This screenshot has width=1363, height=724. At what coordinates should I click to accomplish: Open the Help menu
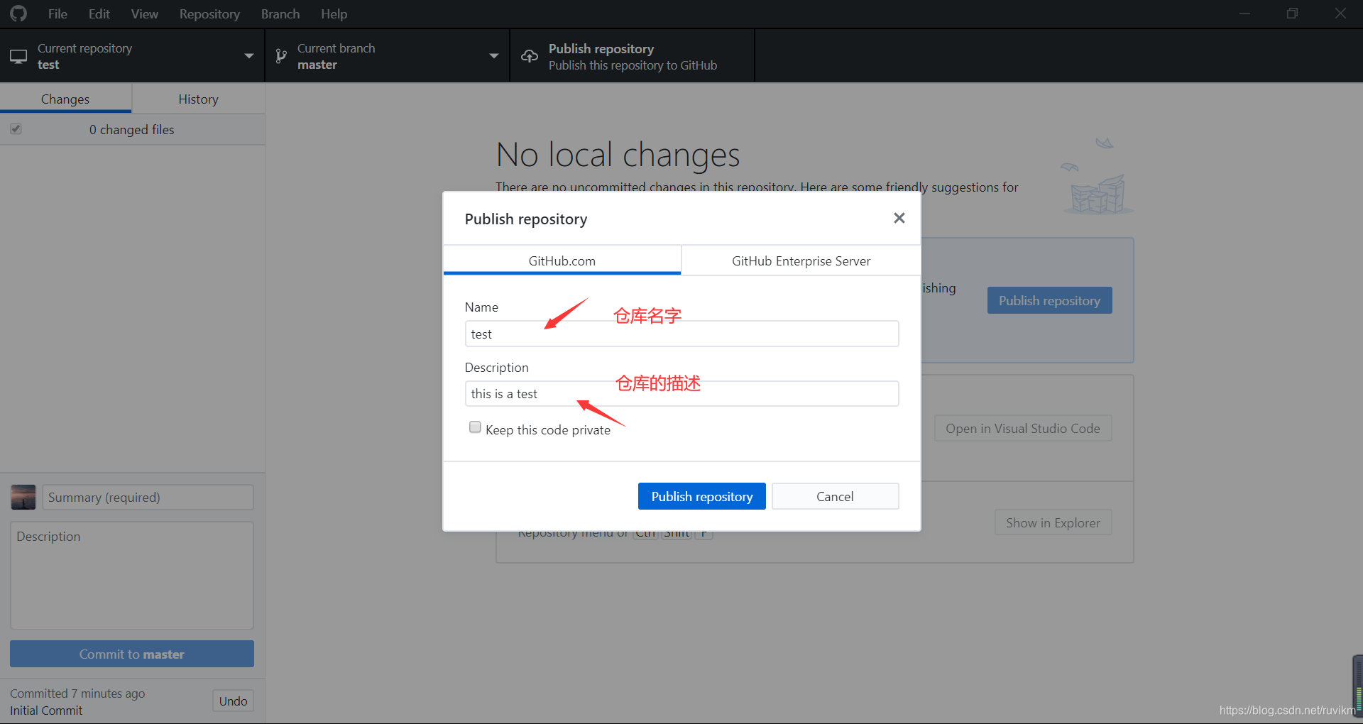point(334,13)
